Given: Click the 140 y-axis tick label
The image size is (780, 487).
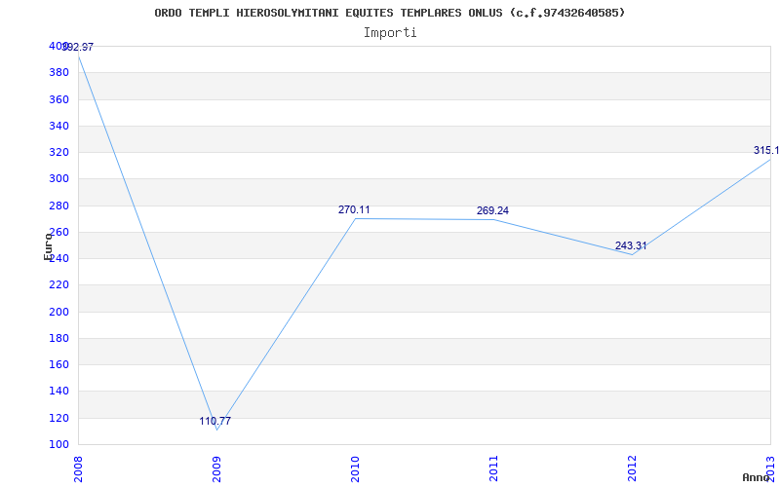Looking at the screenshot, I should click(x=58, y=392).
